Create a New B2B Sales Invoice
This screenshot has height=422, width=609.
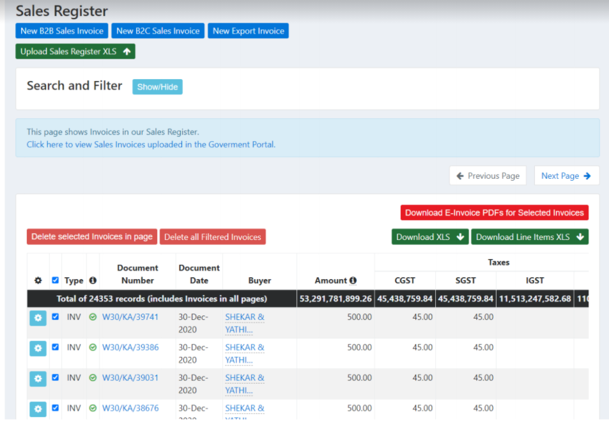click(62, 31)
